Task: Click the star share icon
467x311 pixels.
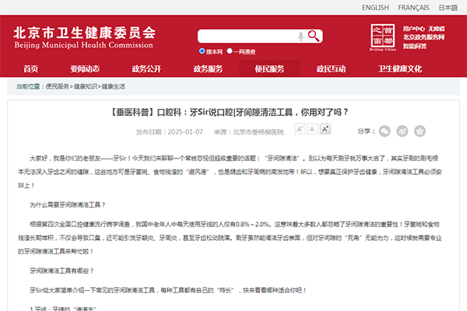Action: coord(420,131)
